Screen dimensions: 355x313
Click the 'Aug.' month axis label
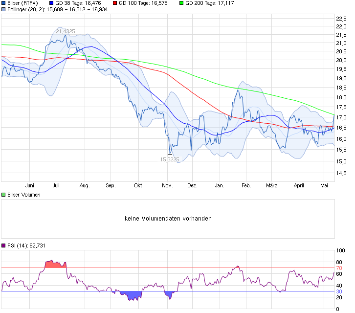click(x=85, y=185)
